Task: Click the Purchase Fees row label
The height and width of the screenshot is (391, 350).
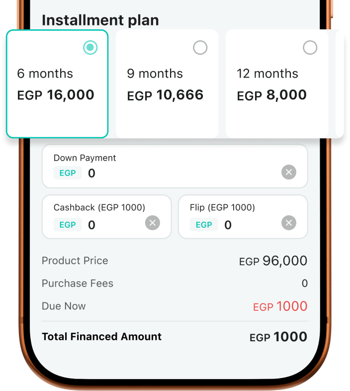Action: [78, 284]
